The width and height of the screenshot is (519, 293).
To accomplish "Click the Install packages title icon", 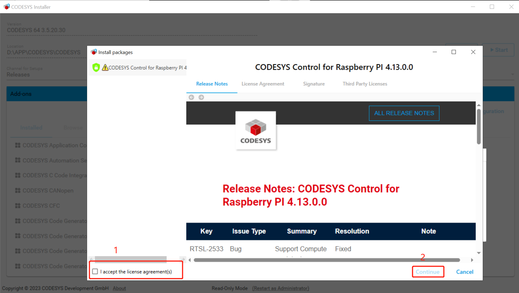I will [x=94, y=52].
